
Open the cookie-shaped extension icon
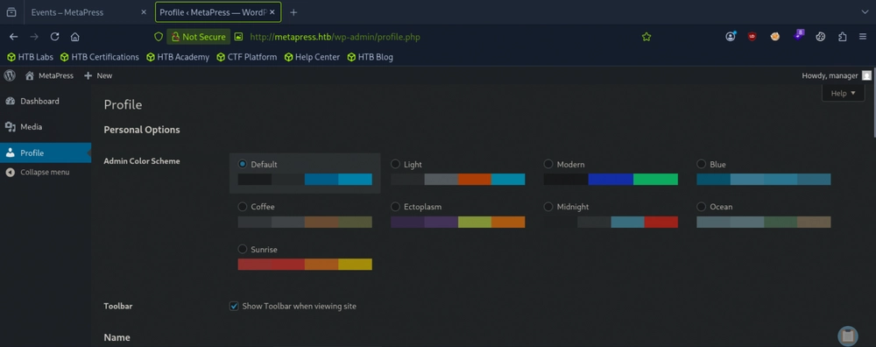[820, 37]
